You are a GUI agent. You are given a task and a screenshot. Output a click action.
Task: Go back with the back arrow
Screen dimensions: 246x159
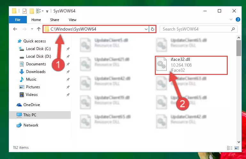(x=15, y=29)
